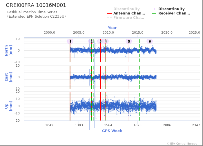This screenshot has width=203, height=146.
Task: Click the 2005.0 year tick label
Action: click(79, 32)
